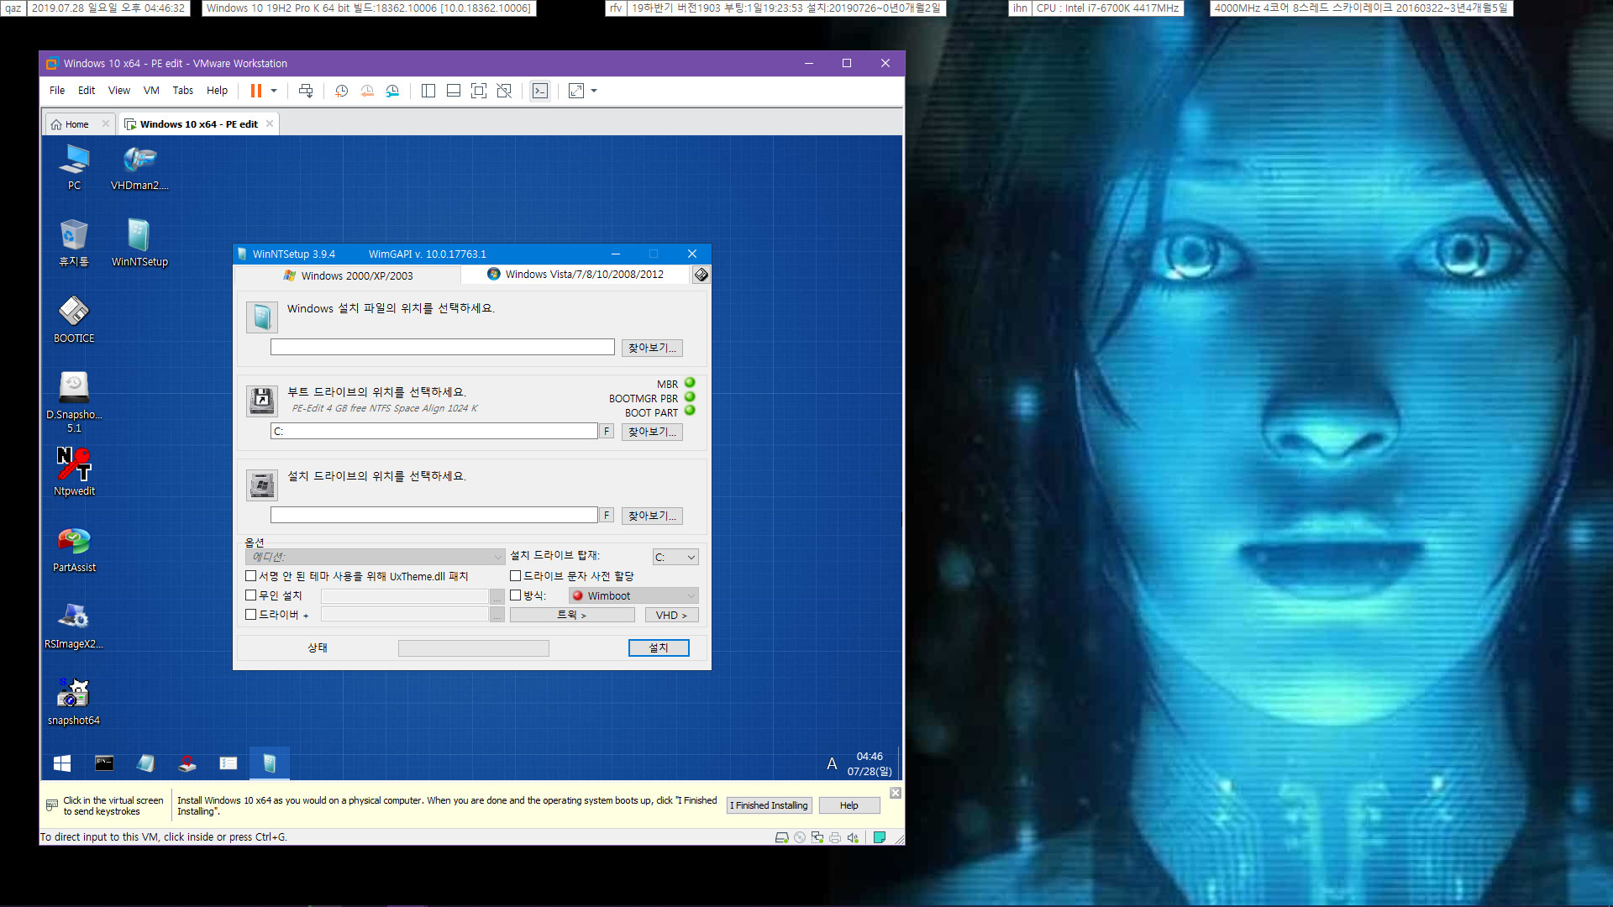Select Windows 2000/XP/2003 tab
The image size is (1613, 907).
pyautogui.click(x=349, y=275)
